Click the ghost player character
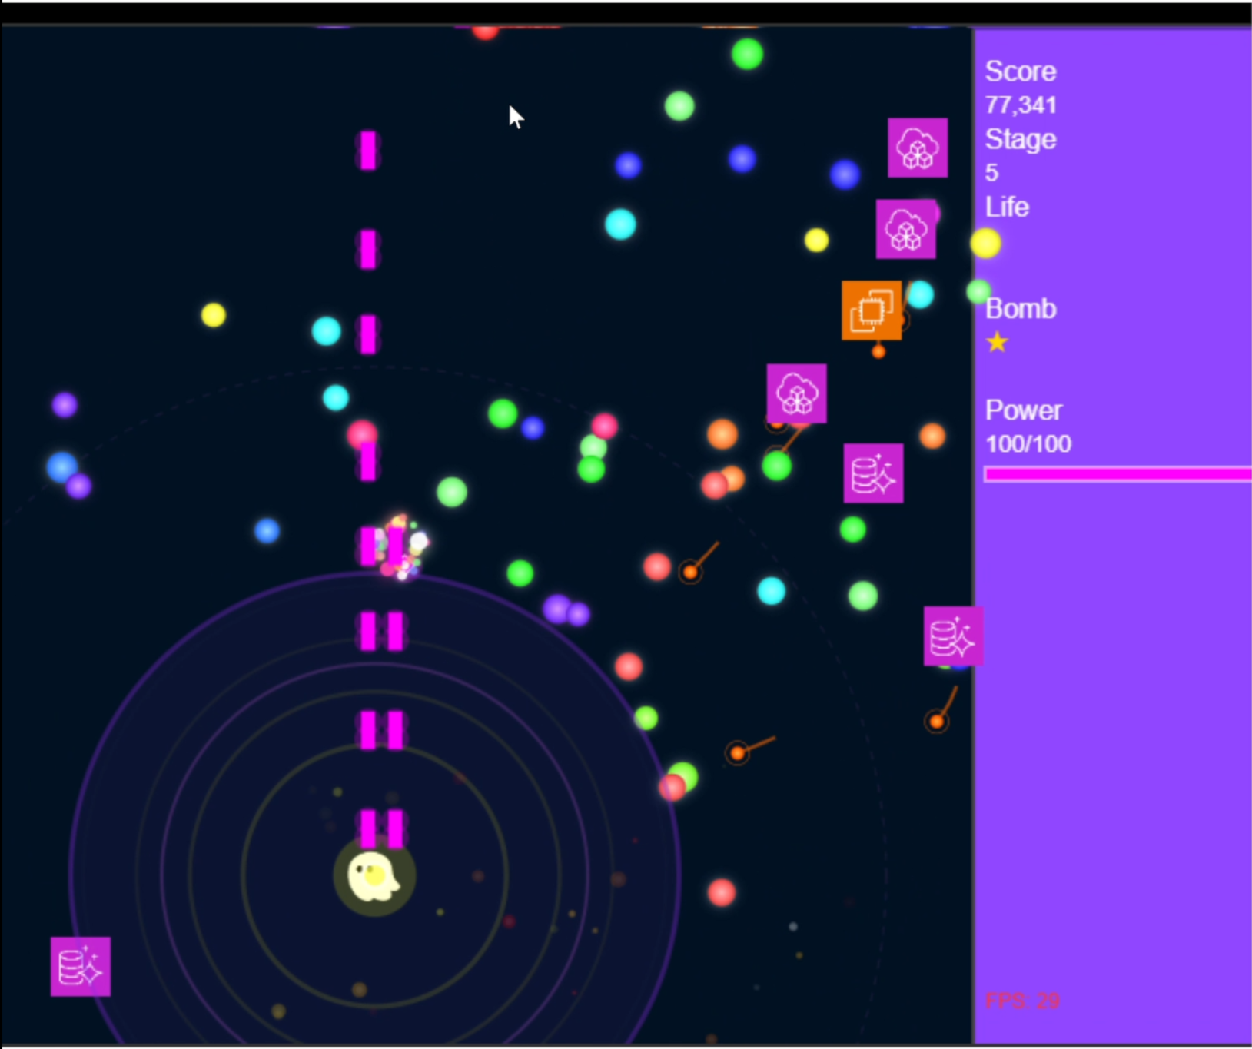Image resolution: width=1252 pixels, height=1049 pixels. click(374, 876)
